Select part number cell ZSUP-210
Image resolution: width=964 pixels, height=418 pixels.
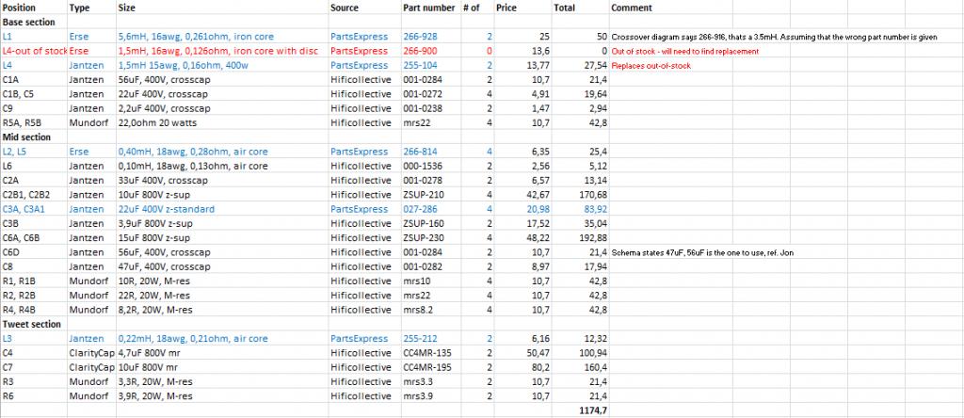429,195
